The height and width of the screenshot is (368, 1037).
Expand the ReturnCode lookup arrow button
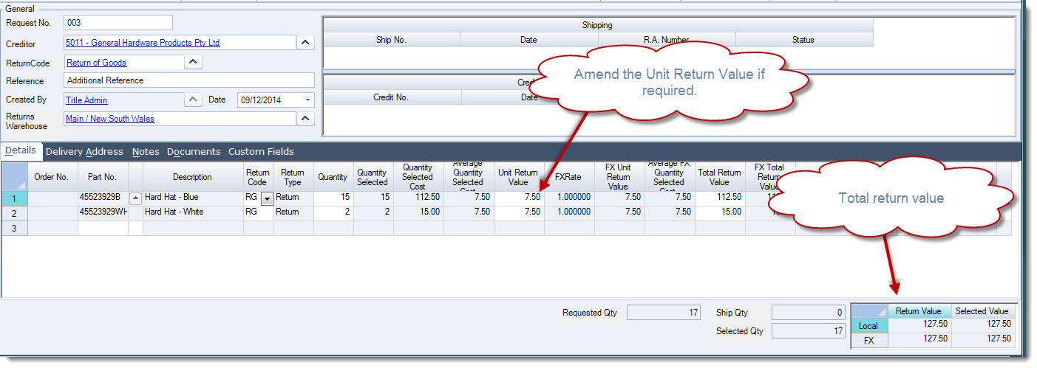(x=192, y=63)
